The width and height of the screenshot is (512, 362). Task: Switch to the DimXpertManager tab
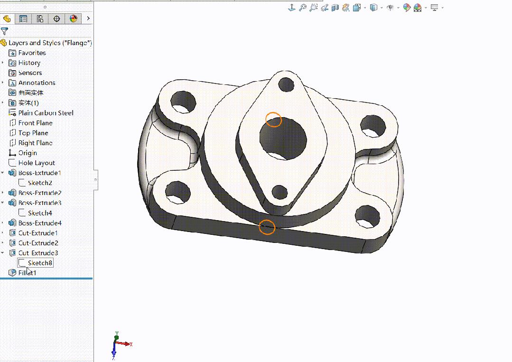(56, 19)
